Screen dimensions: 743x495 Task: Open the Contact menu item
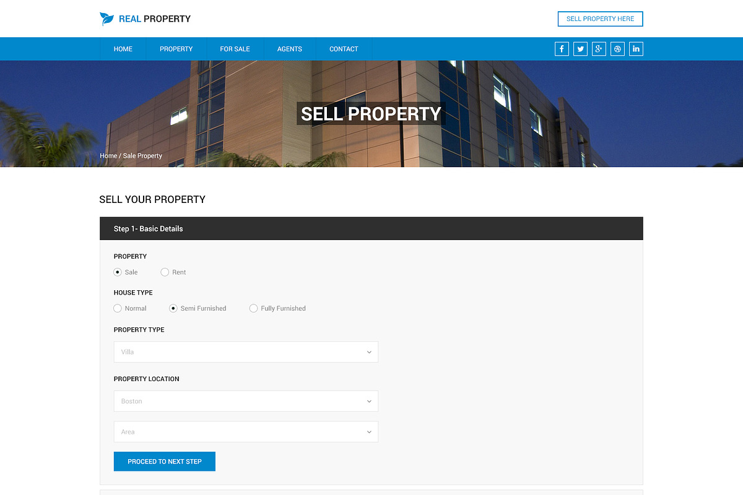tap(344, 49)
